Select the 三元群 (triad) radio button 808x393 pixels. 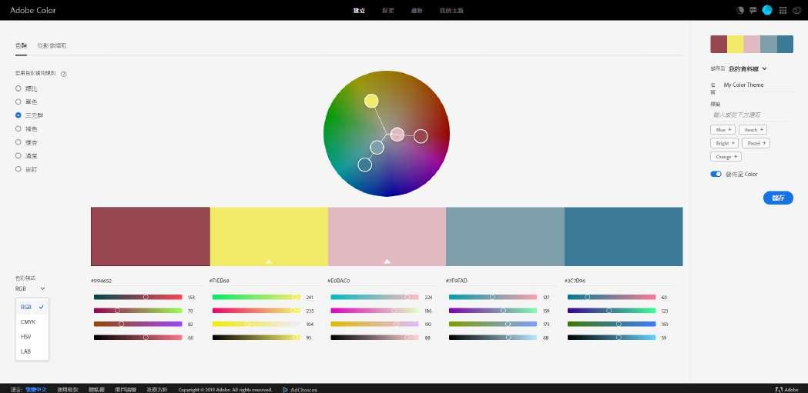18,115
